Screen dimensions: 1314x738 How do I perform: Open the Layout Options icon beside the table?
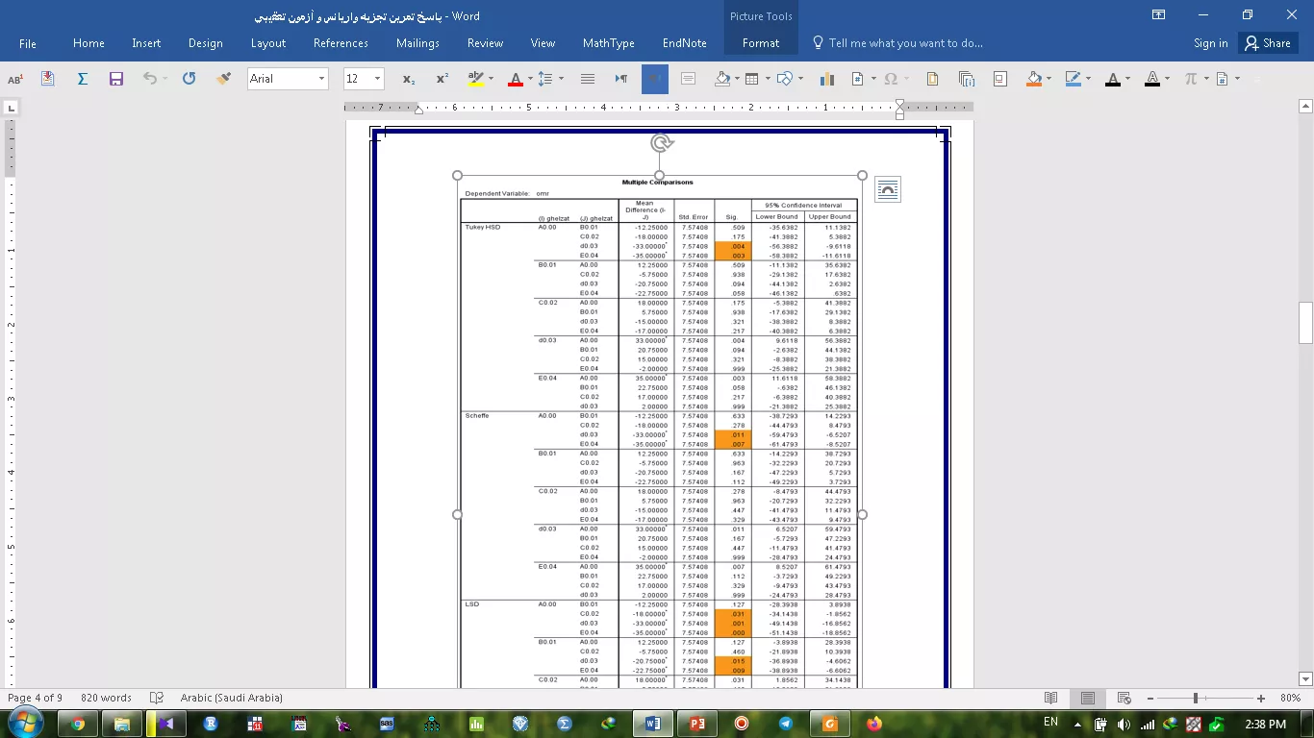click(887, 190)
